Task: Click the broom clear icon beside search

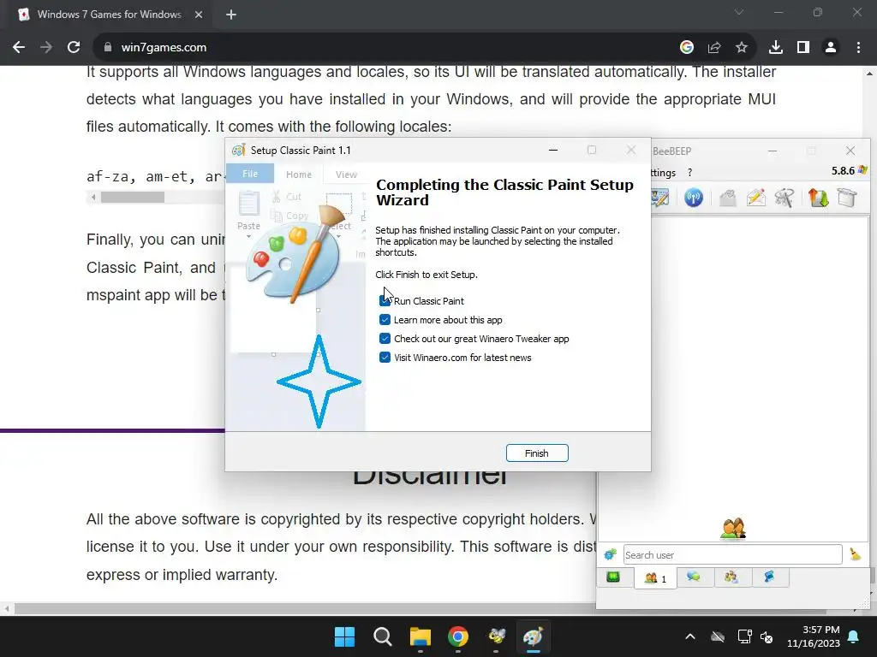Action: tap(855, 554)
